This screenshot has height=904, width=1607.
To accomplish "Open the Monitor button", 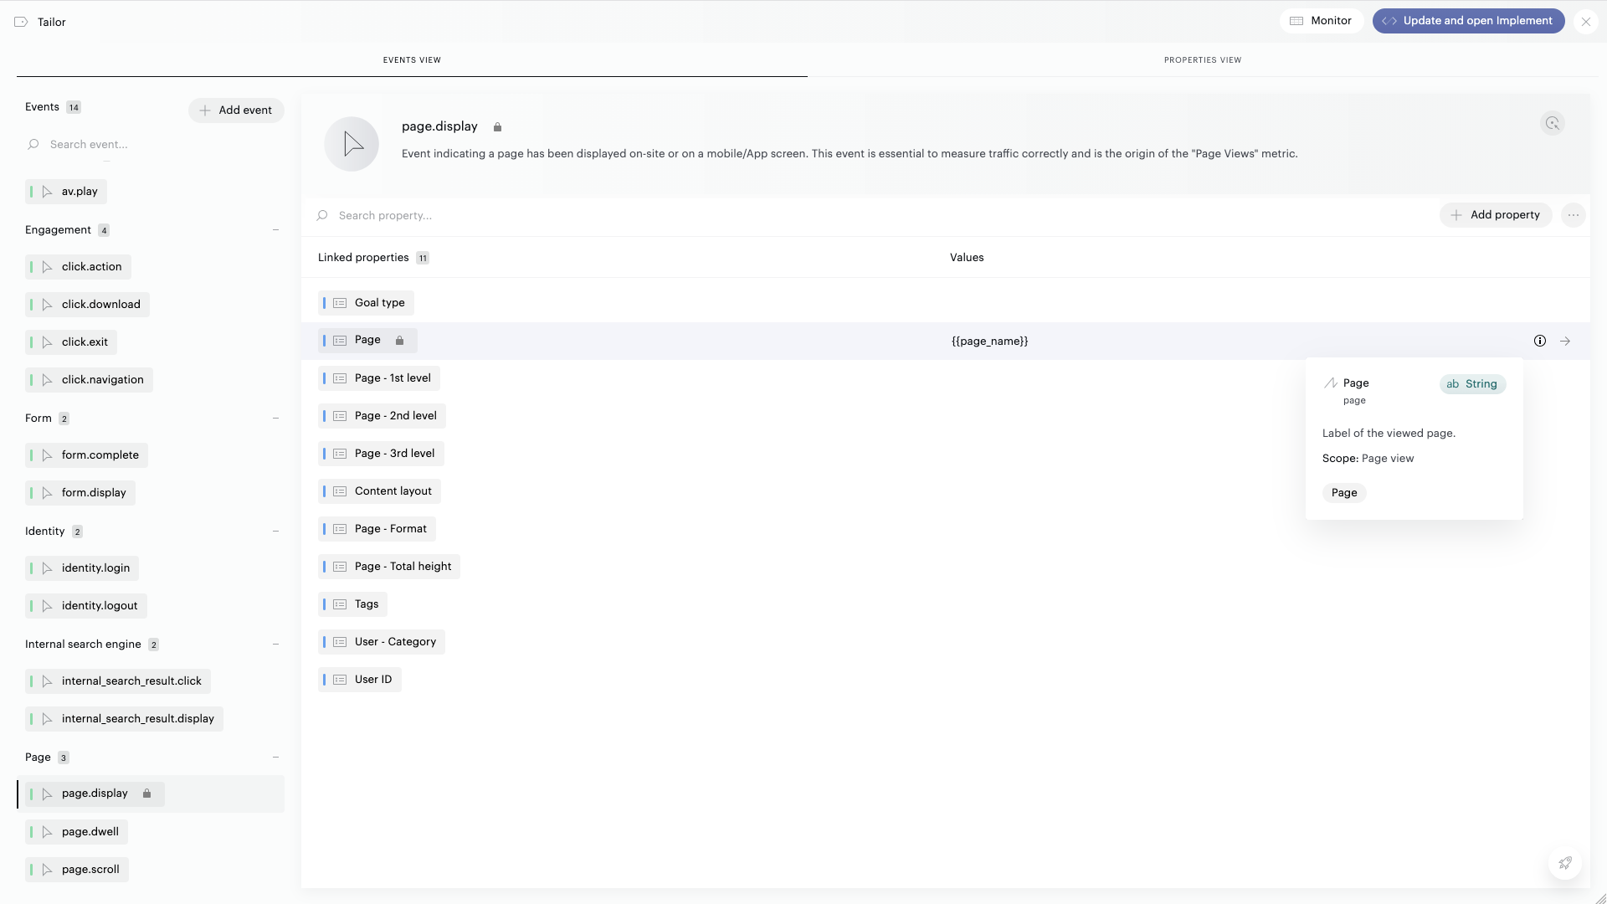I will (1321, 21).
